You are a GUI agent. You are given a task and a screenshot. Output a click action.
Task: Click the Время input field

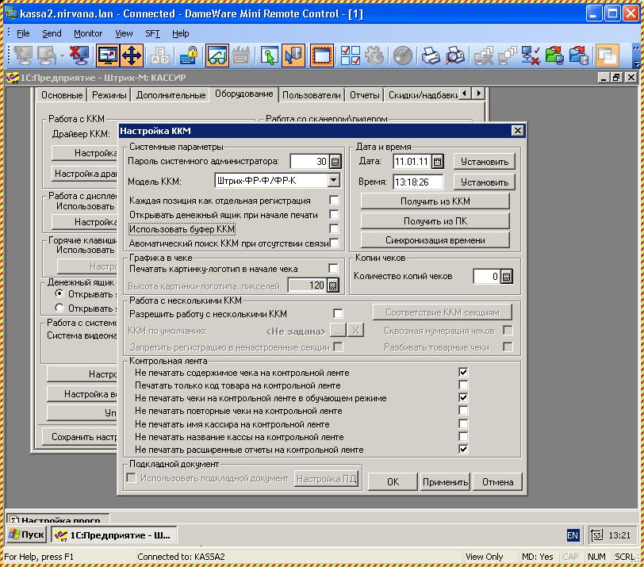pyautogui.click(x=418, y=182)
